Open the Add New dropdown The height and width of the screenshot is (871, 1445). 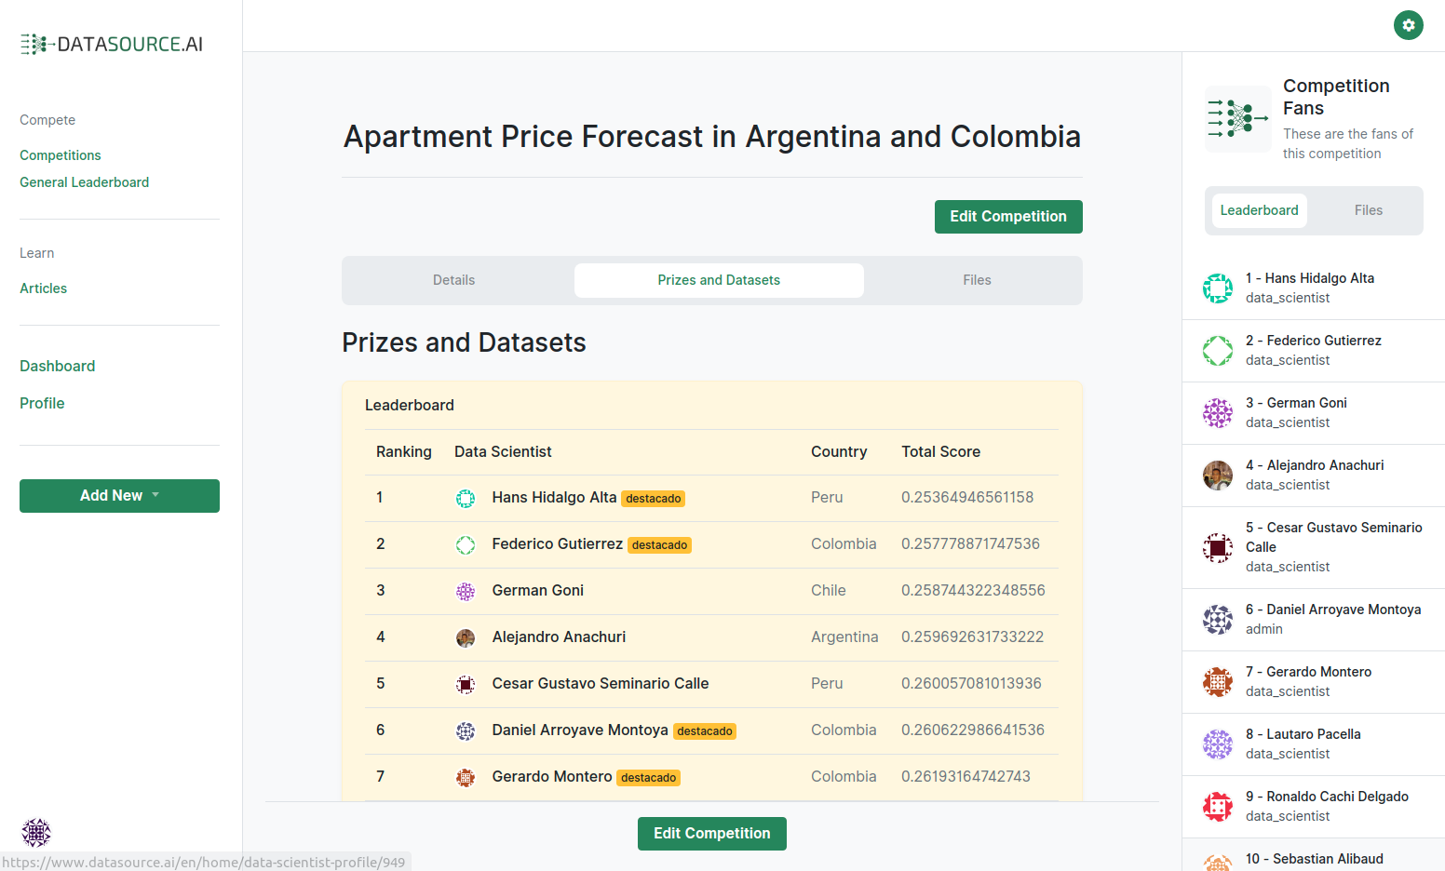[x=119, y=496]
